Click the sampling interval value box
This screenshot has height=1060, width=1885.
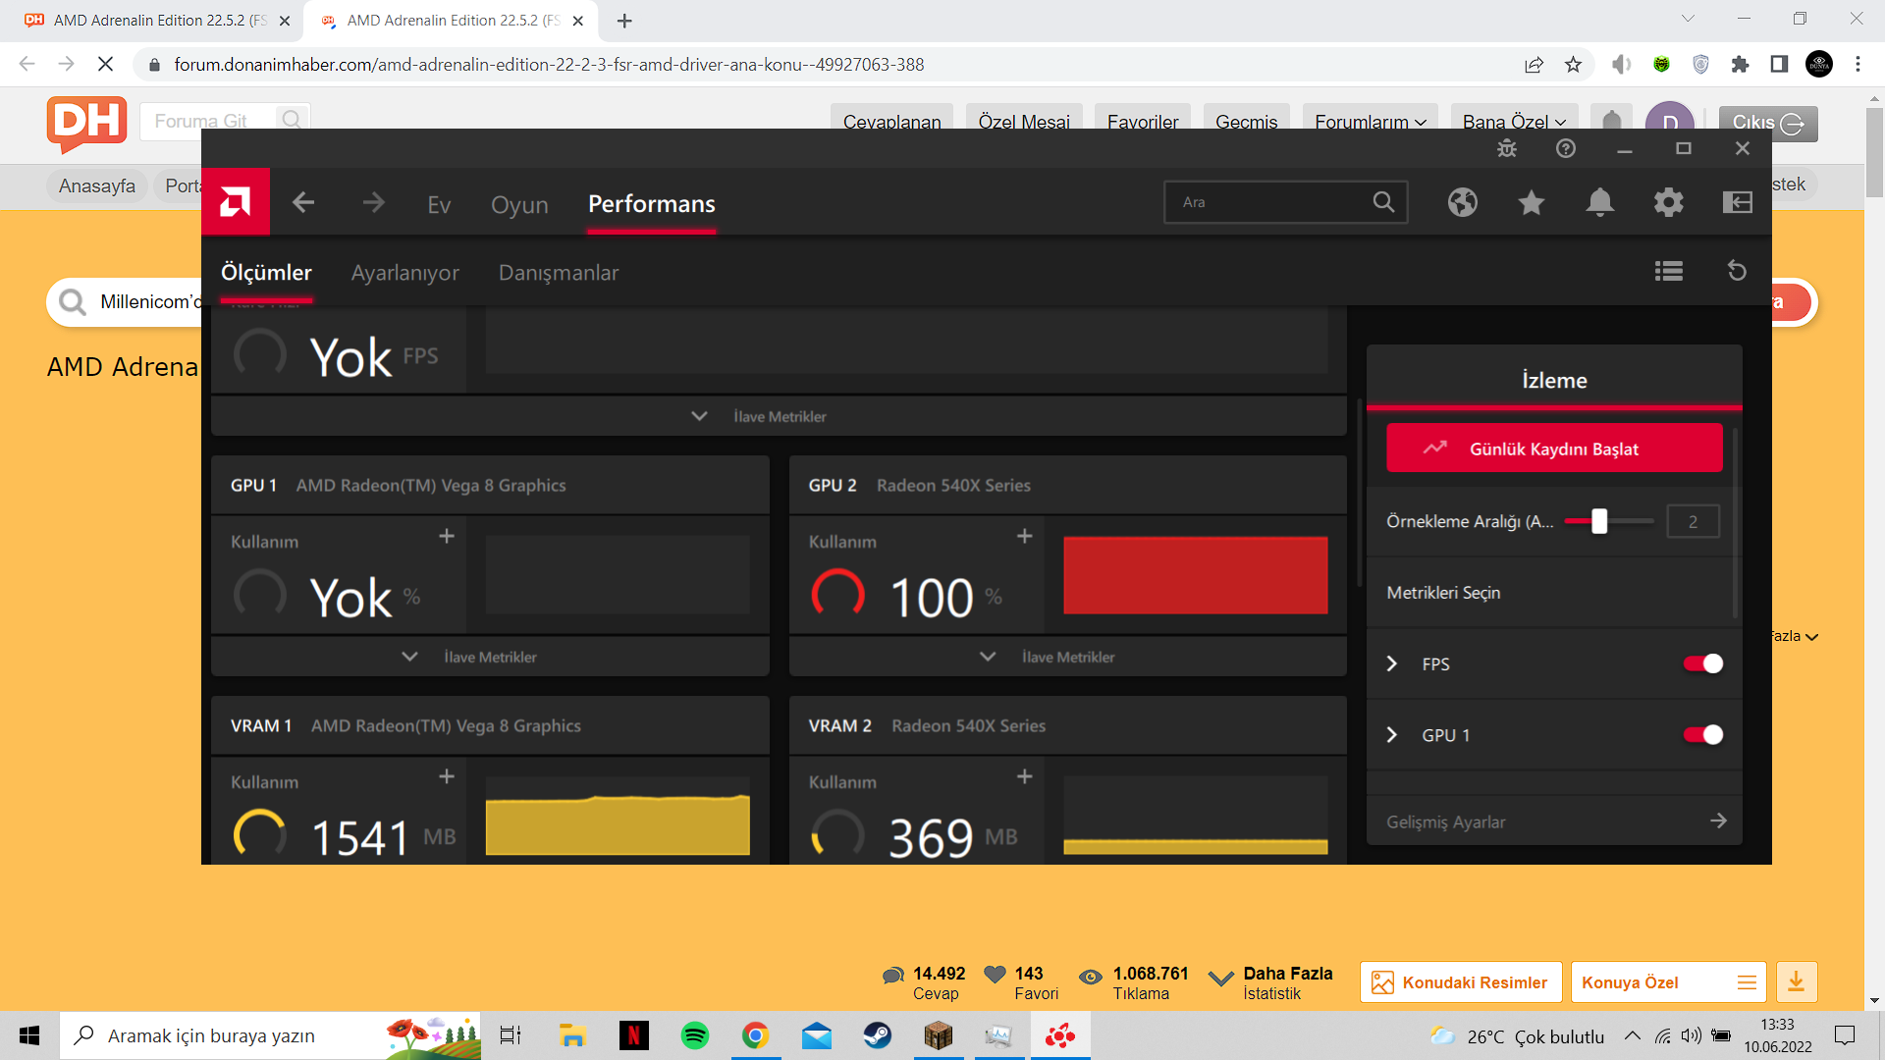coord(1693,521)
